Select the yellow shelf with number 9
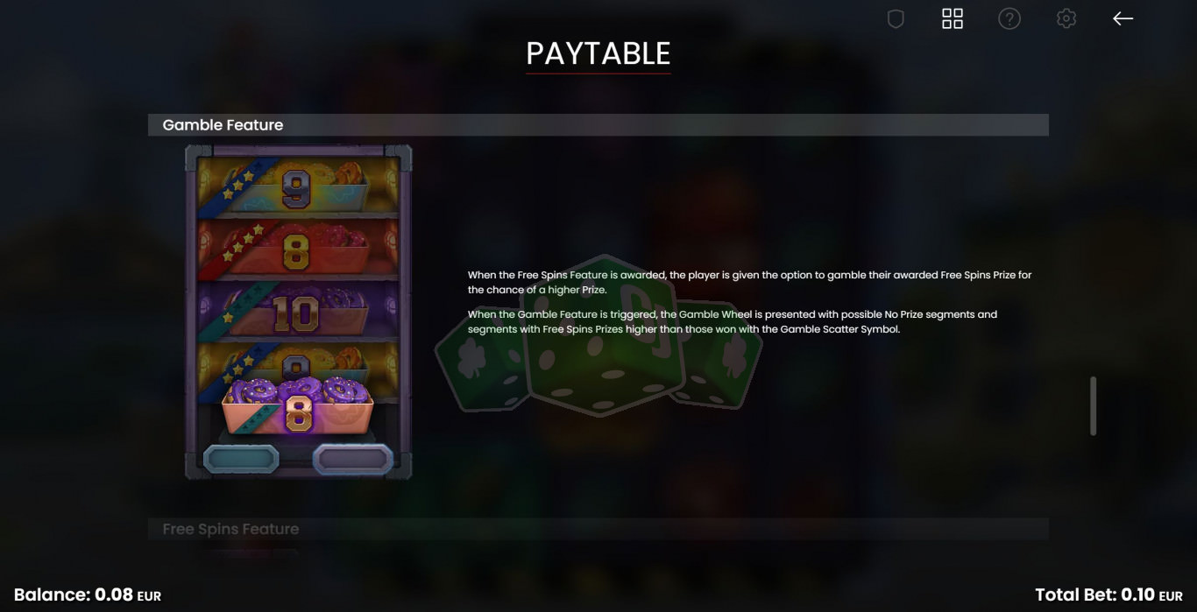Screen dimensions: 1197x612 click(297, 187)
